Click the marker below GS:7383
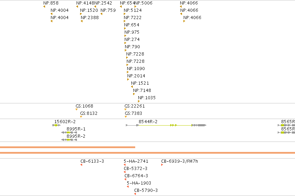Viewport: 295px width, 196px height. [126, 117]
